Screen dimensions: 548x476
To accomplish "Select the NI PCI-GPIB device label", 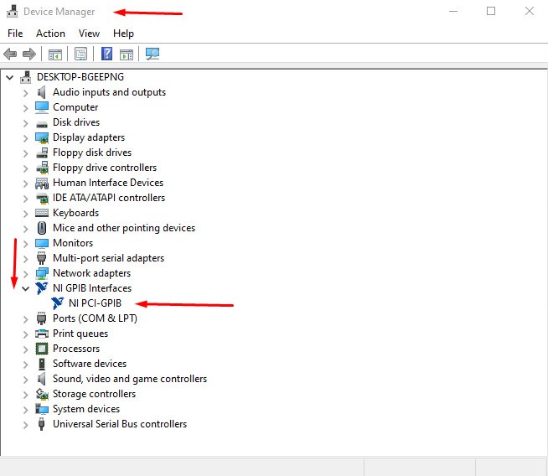I will [x=95, y=303].
